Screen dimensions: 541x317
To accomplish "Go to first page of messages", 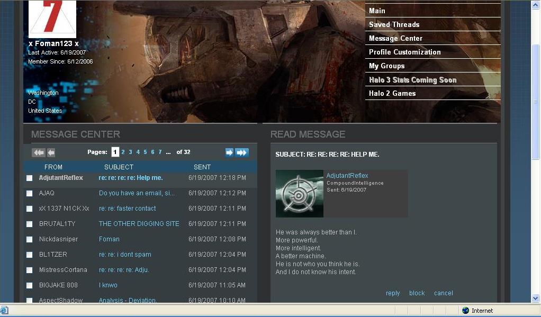I will coord(38,152).
